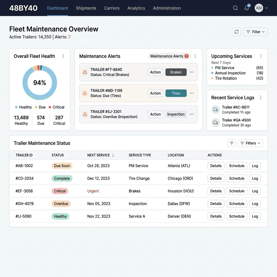Open more options for Trailer #MD-1199 alert
277x277 pixels.
[192, 93]
